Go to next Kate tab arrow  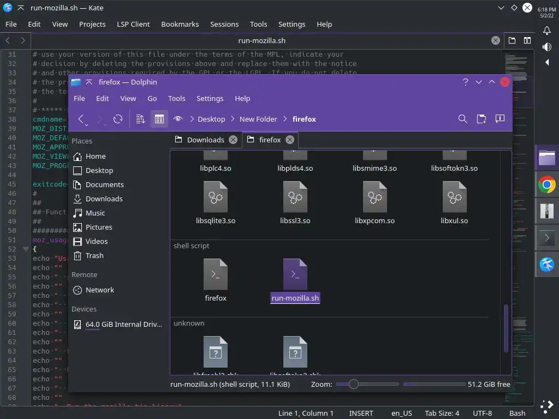23,40
